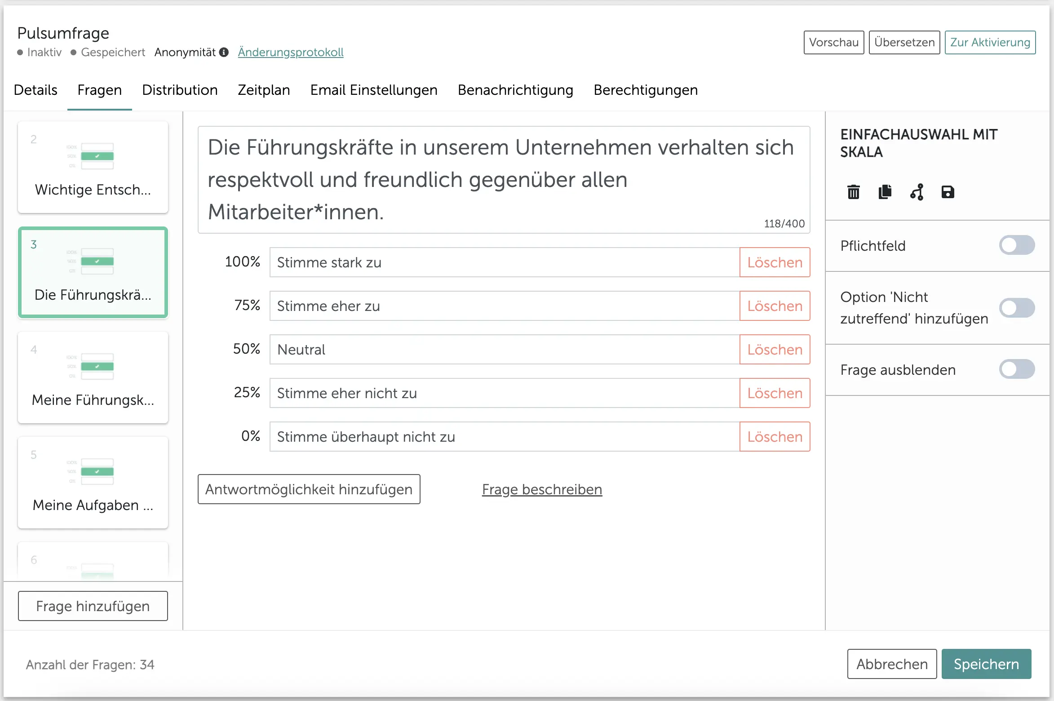Click the Pulsumfrage title

(63, 33)
